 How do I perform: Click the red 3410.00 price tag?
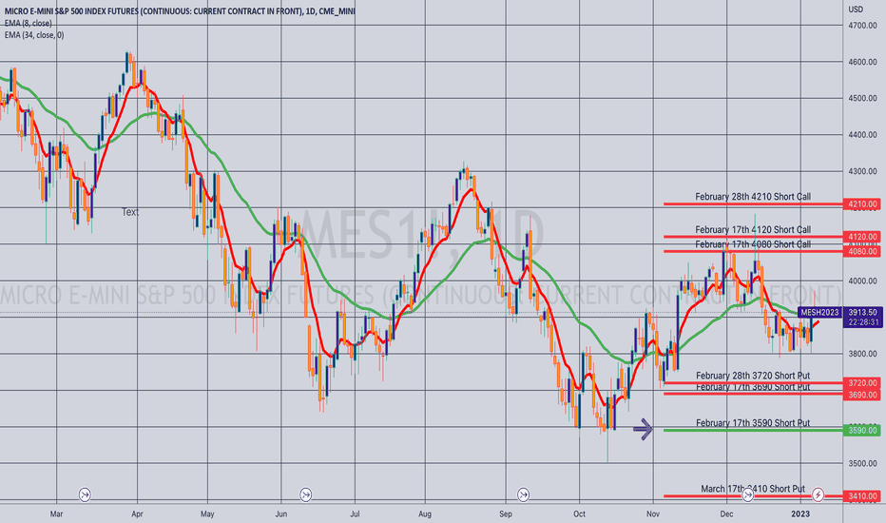(x=861, y=496)
